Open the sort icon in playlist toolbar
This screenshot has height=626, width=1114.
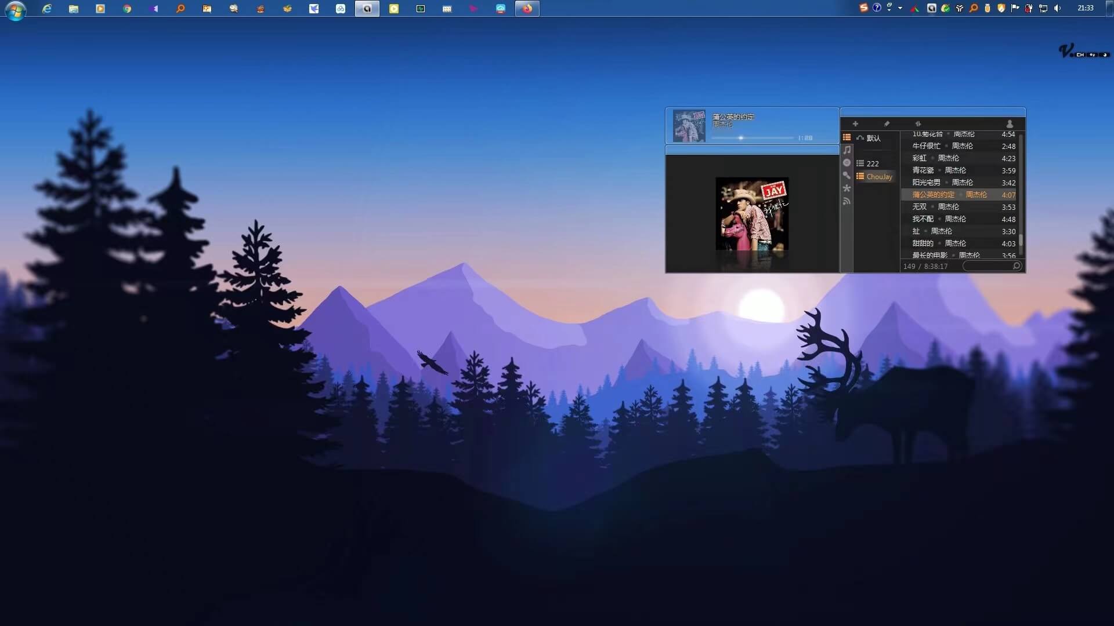918,124
